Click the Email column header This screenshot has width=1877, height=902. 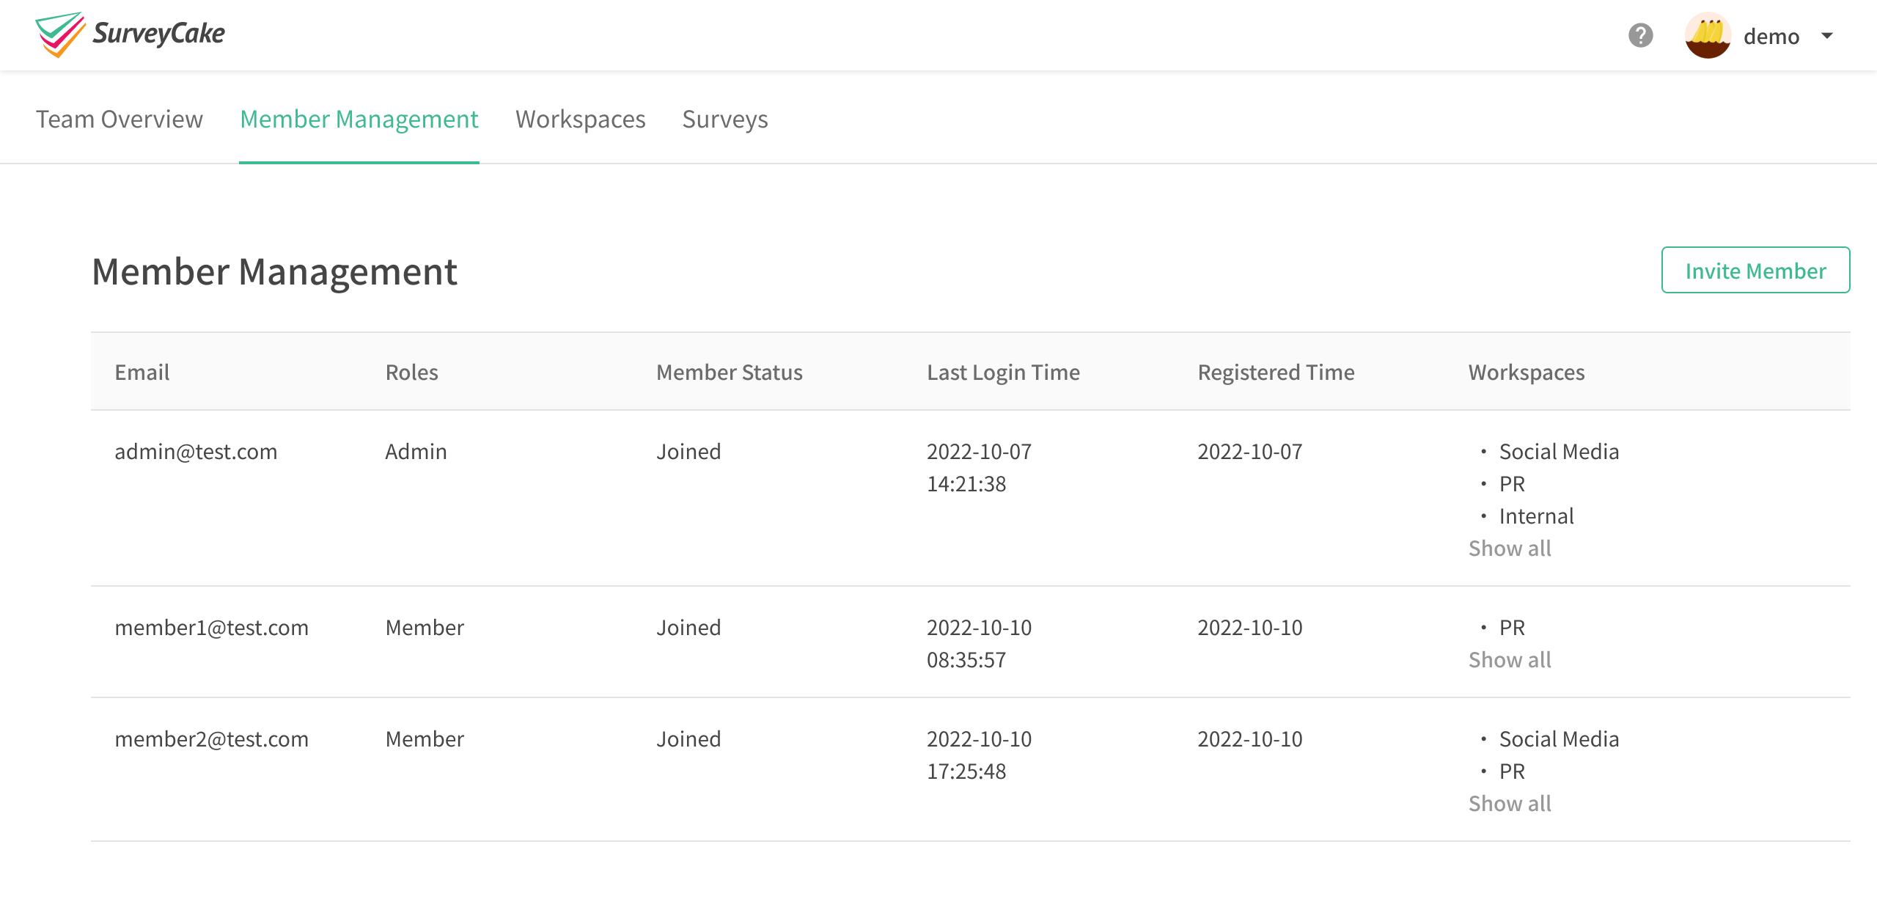(x=142, y=373)
